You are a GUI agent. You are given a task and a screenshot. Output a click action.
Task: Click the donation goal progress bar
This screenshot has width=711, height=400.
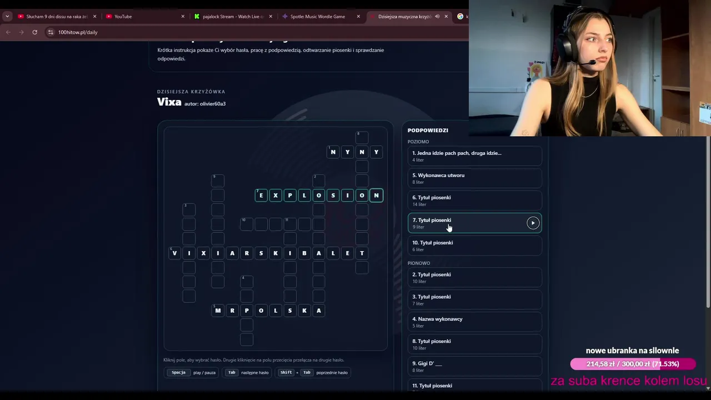[633, 364]
